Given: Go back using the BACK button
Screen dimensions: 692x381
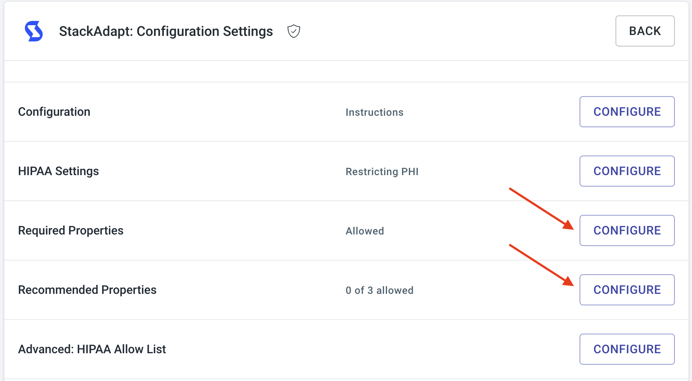Looking at the screenshot, I should [x=645, y=31].
